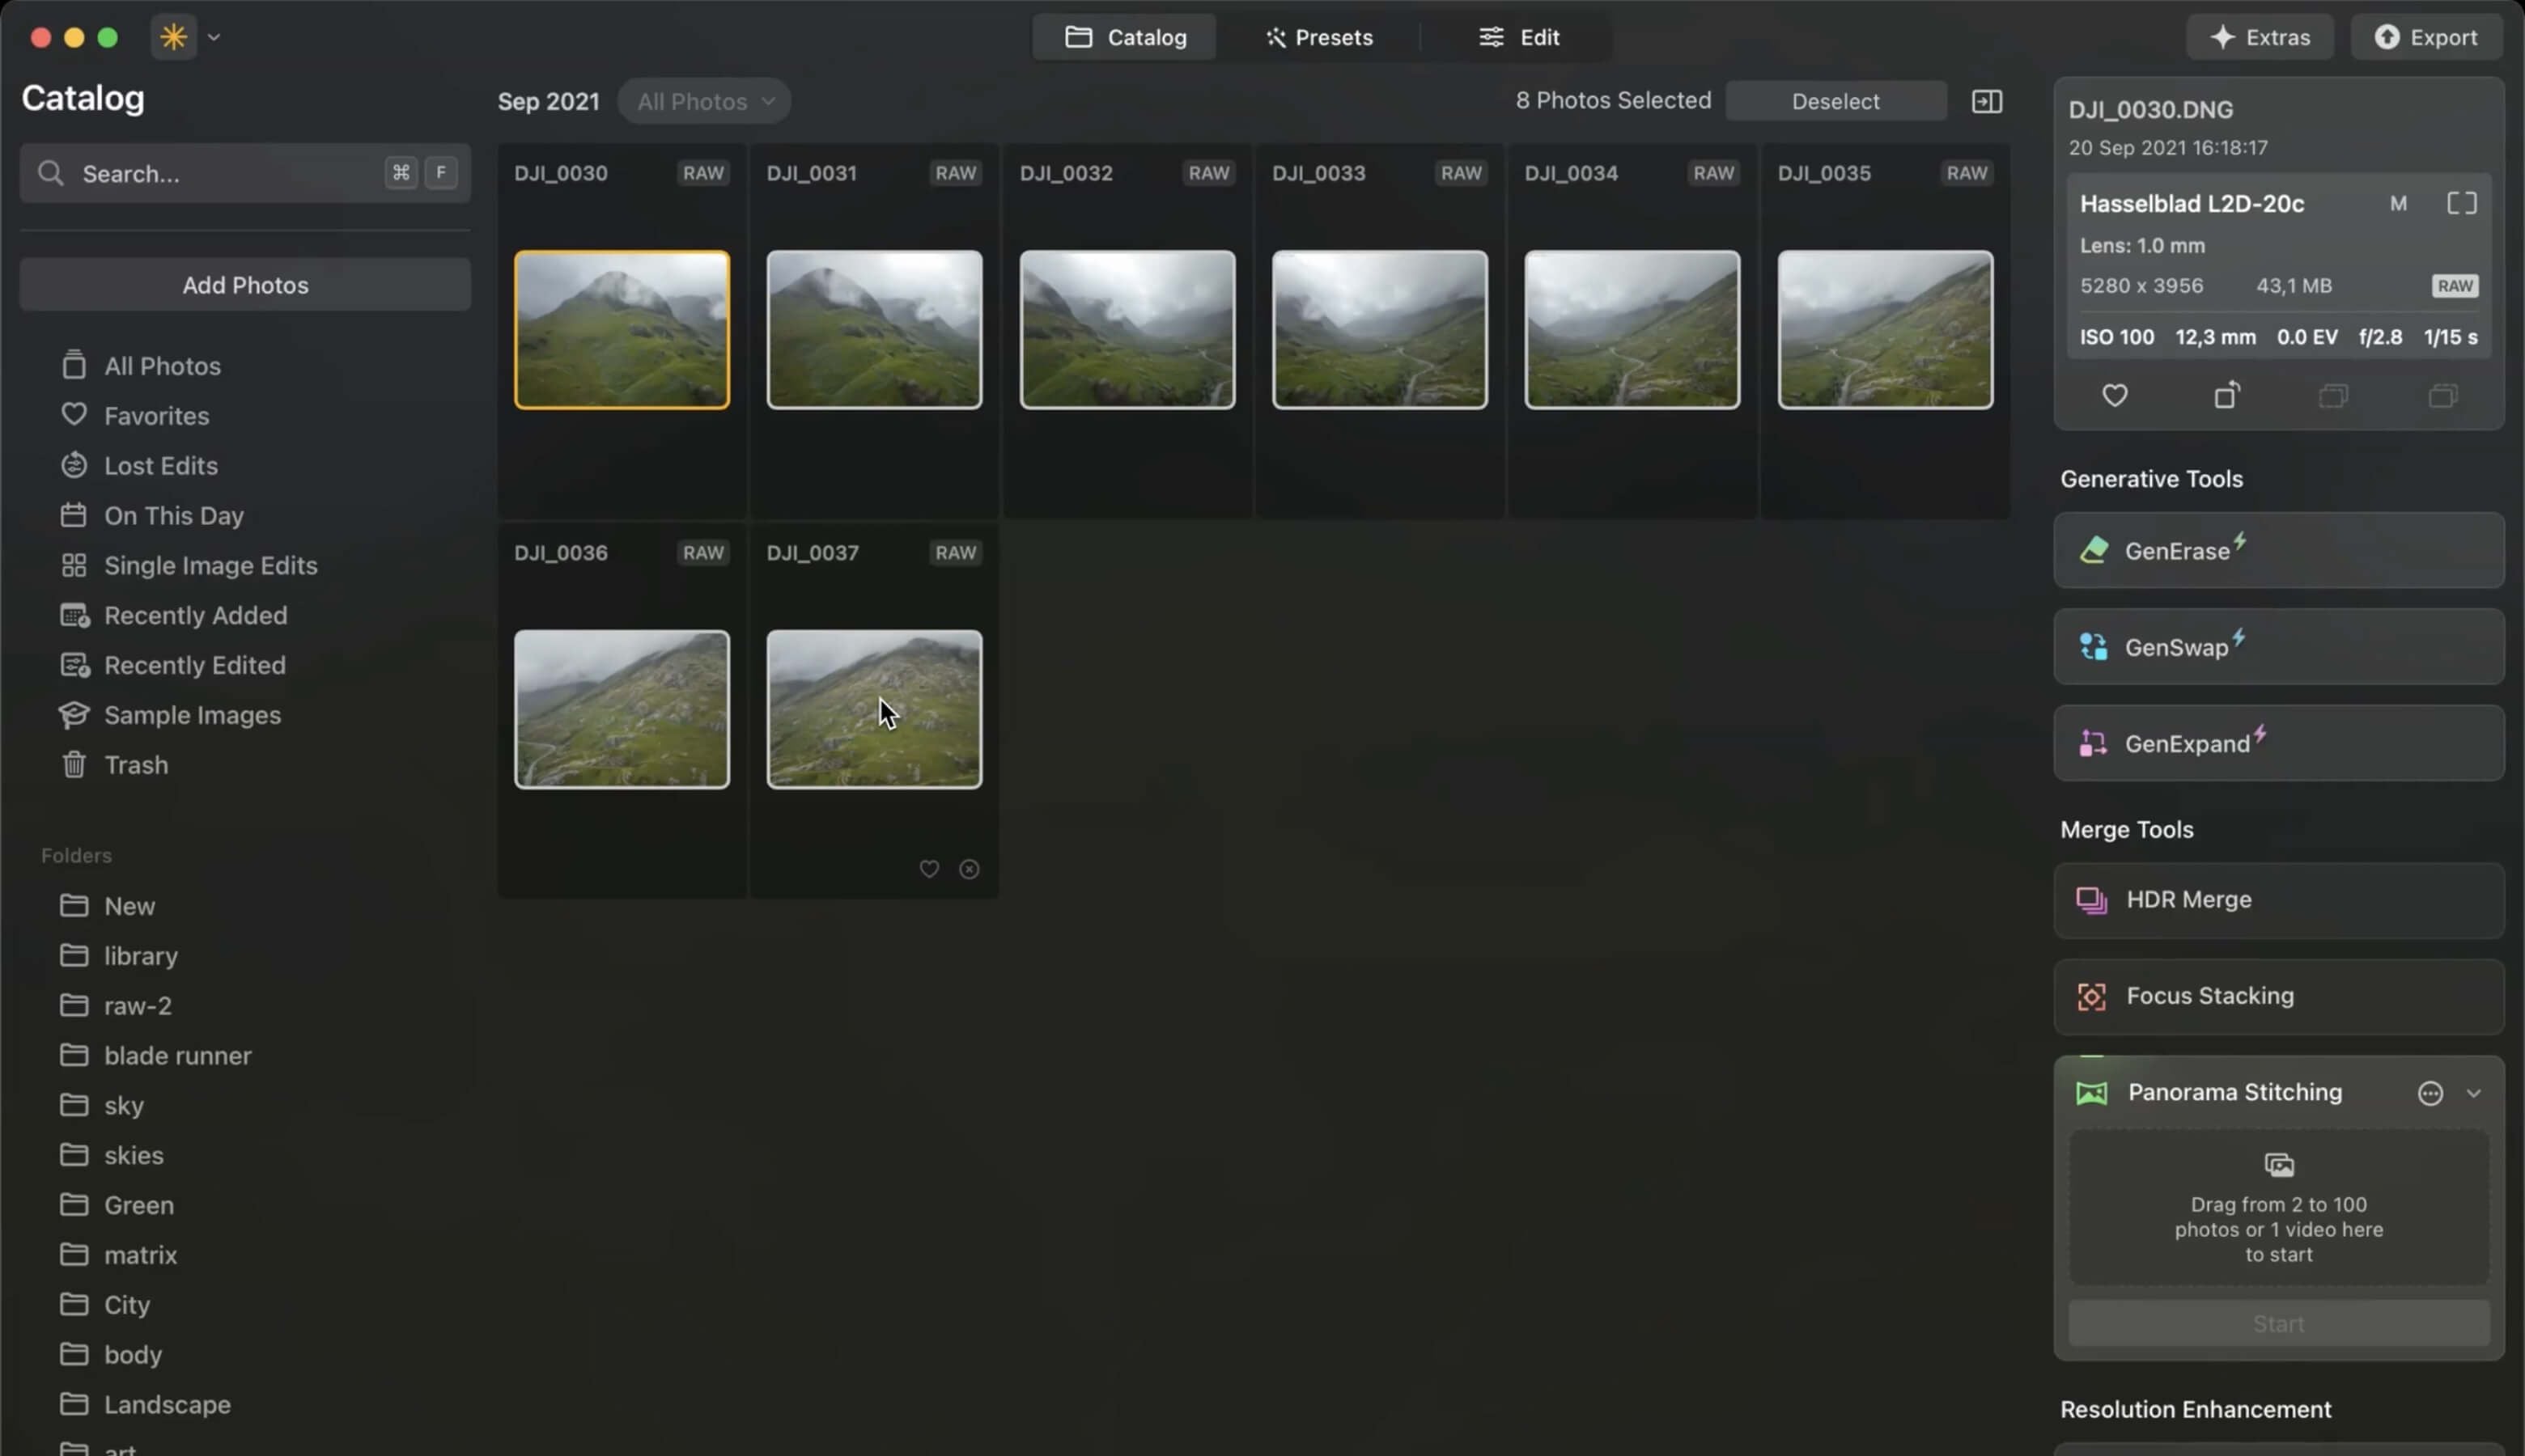Open the HDR Merge tool
The width and height of the screenshot is (2525, 1456).
point(2278,900)
